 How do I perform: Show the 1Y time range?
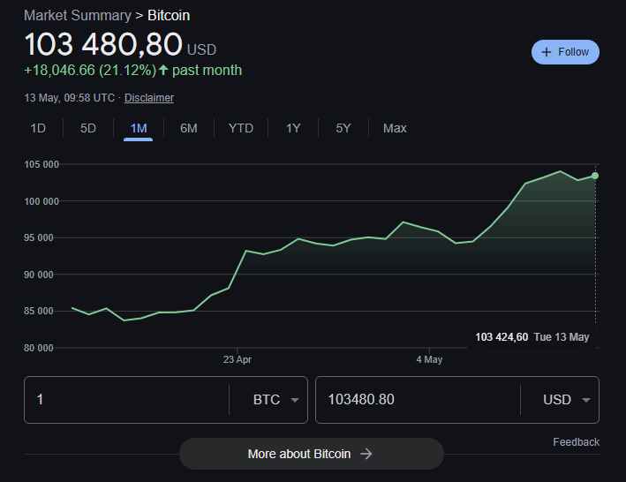point(293,128)
